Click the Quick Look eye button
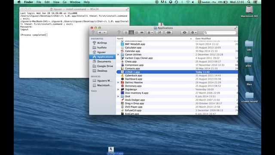This screenshot has width=275, height=155. pyautogui.click(x=184, y=33)
